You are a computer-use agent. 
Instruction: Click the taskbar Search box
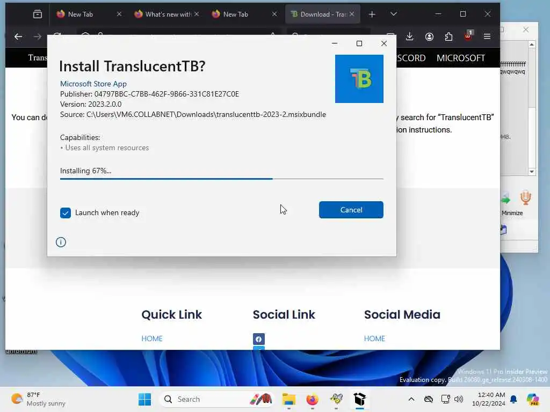(216, 399)
